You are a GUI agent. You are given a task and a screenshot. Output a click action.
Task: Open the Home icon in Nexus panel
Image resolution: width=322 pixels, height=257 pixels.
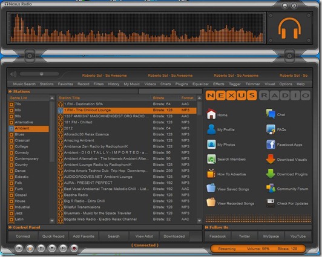[211, 114]
